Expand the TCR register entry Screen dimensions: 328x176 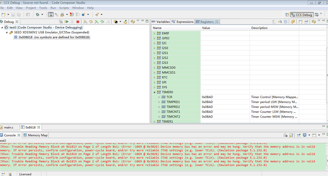click(x=159, y=97)
